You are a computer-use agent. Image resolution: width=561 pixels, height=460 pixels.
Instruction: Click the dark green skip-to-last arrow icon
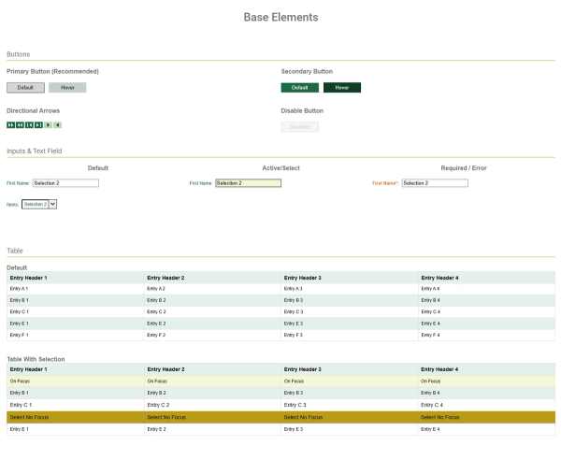pyautogui.click(x=38, y=125)
